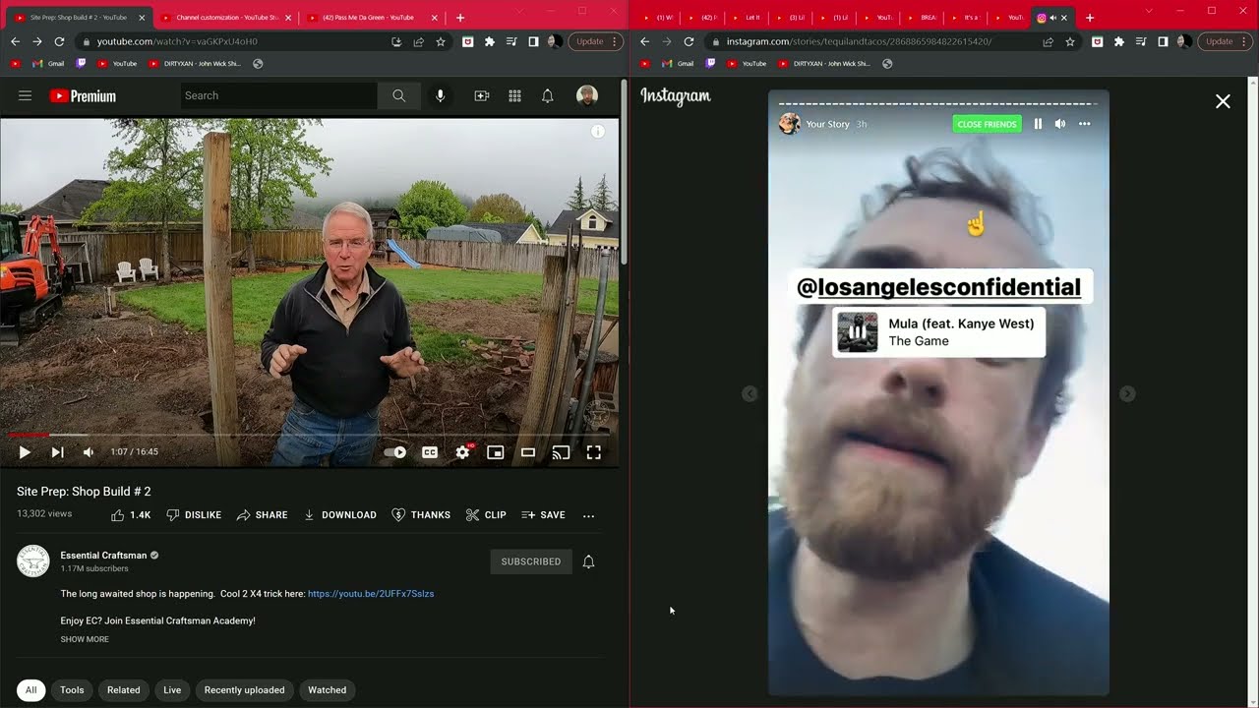Select the Live filter chip
The width and height of the screenshot is (1259, 708).
172,690
